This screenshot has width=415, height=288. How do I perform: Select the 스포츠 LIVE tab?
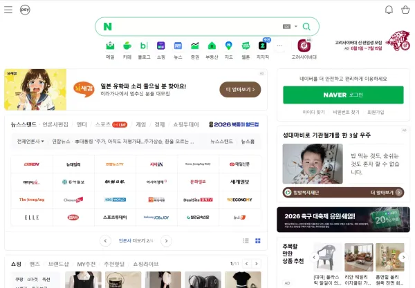111,124
